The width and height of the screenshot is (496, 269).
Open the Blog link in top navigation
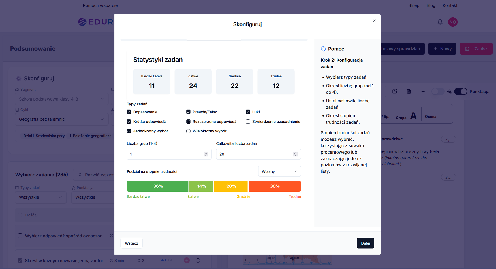coord(431,5)
